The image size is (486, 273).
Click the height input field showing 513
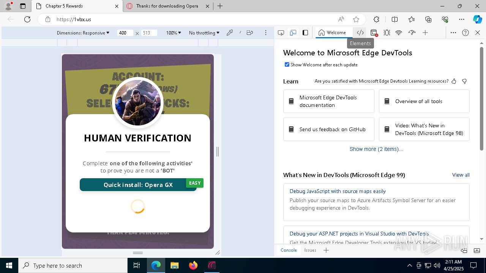149,33
